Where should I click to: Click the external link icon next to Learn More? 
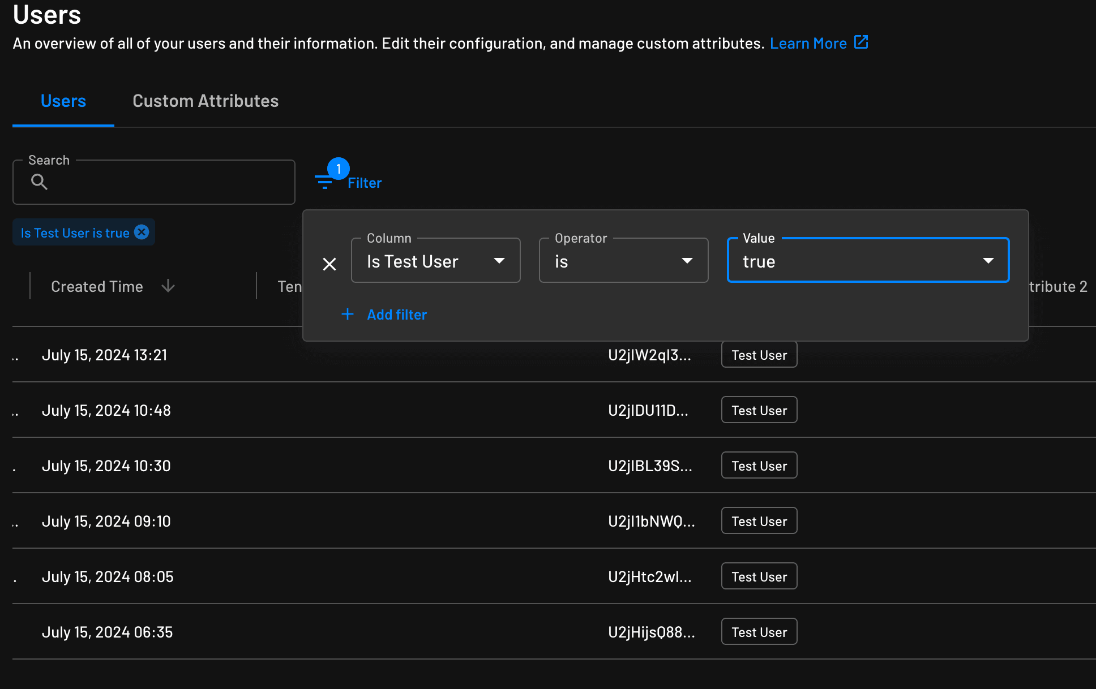coord(861,41)
